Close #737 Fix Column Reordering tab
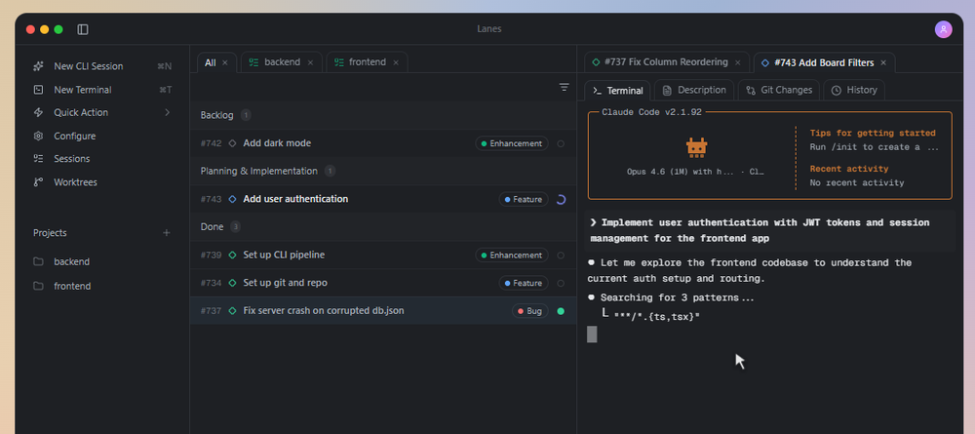Screen dimensions: 975x434 tap(738, 62)
